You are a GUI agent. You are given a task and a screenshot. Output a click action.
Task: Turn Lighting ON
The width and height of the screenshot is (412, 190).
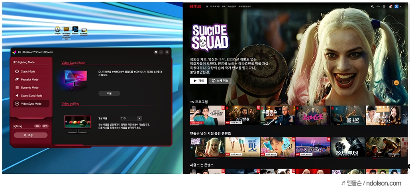pyautogui.click(x=37, y=126)
